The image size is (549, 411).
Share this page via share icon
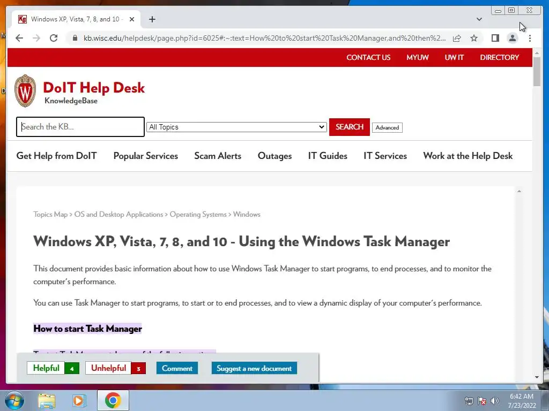457,38
